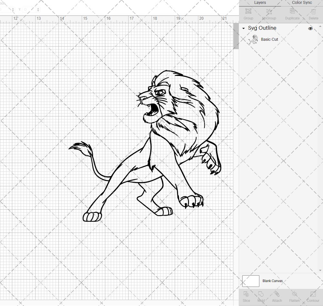Click the Y position stepper arrows
This screenshot has height=306, width=323.
tap(38, 10)
